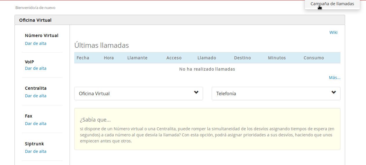The width and height of the screenshot is (366, 165).
Task: Open the Campaña de llamadas menu item
Action: pyautogui.click(x=332, y=4)
